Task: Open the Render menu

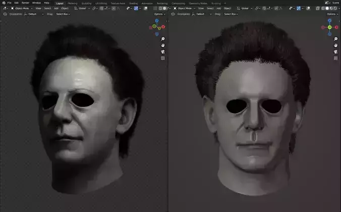Action: [25, 3]
